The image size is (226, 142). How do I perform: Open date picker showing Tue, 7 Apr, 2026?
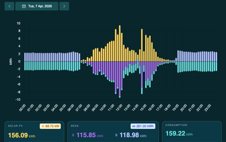(x=37, y=6)
